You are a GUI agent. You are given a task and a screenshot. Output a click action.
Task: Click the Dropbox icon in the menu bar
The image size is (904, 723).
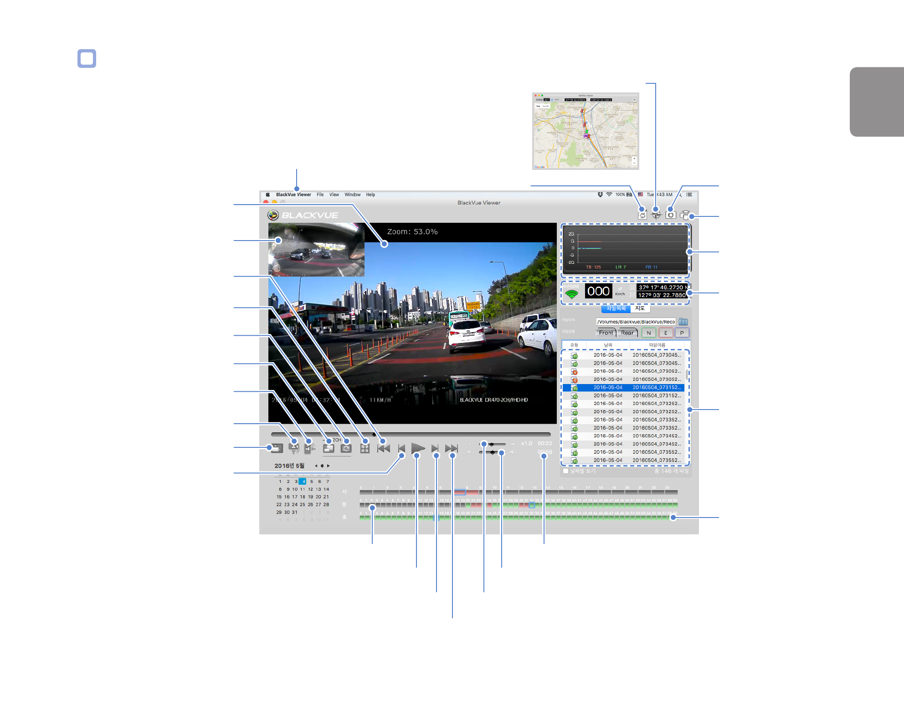click(601, 195)
